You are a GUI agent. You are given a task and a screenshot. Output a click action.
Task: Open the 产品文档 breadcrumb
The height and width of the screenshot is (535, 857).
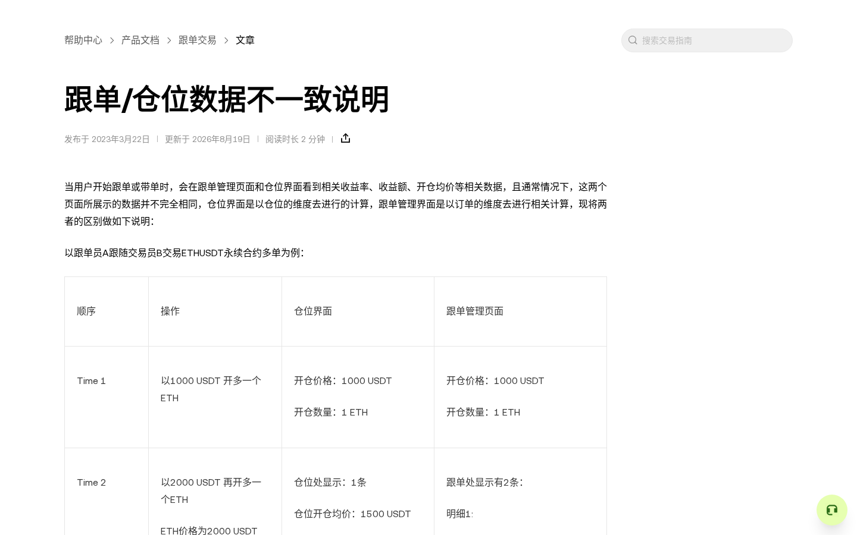[140, 40]
